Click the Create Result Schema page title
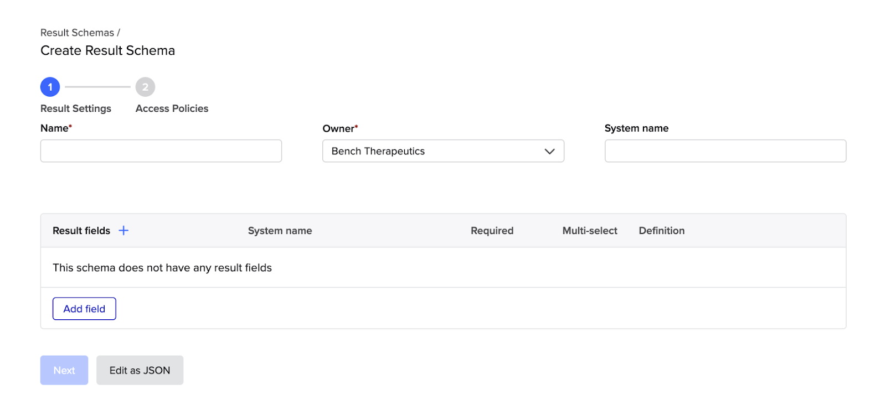The width and height of the screenshot is (886, 400). (x=107, y=50)
